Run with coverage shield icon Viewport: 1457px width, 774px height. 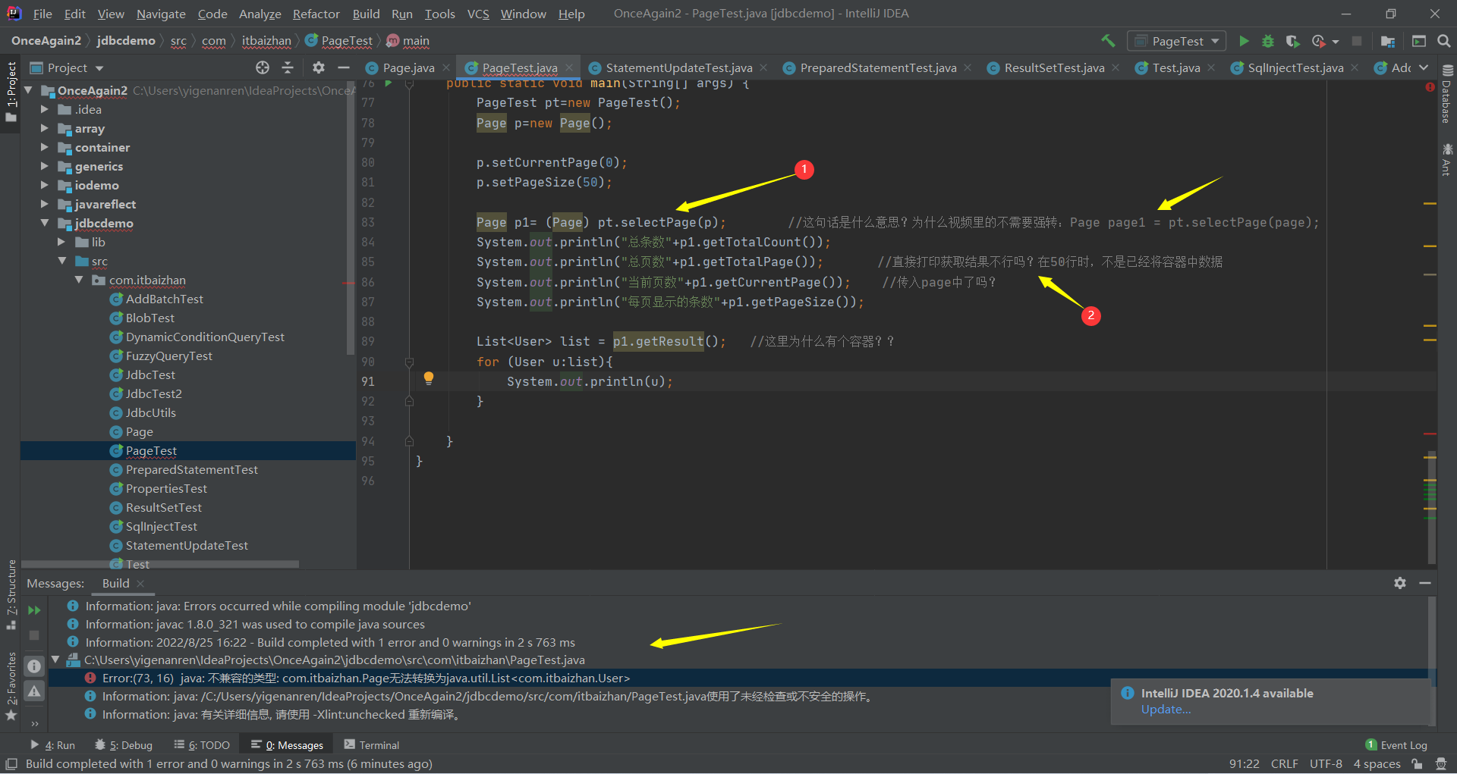click(x=1293, y=41)
